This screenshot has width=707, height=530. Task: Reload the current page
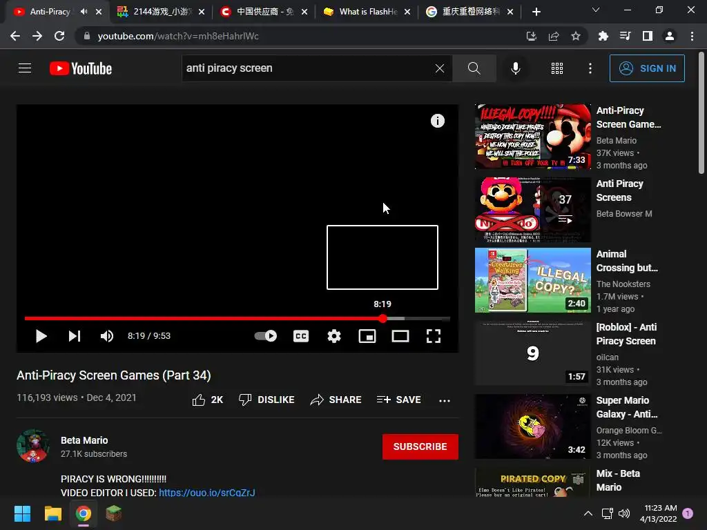tap(59, 36)
